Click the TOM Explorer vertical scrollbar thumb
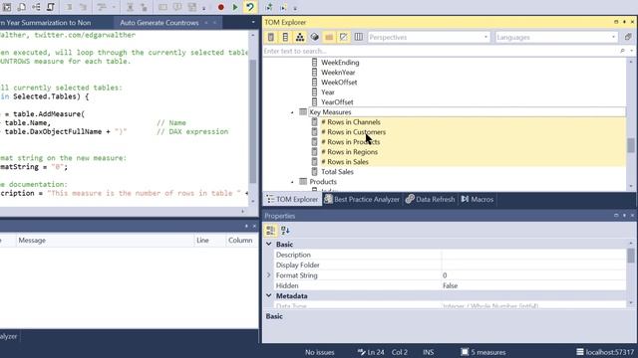 [x=631, y=145]
